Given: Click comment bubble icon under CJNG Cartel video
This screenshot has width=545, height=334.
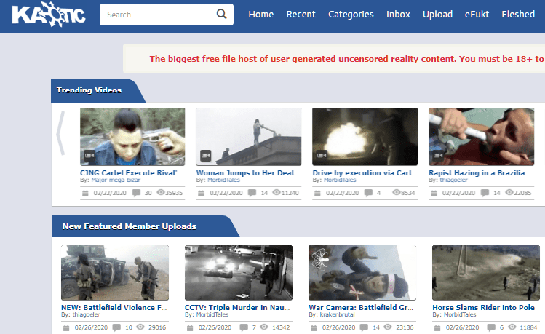Looking at the screenshot, I should [136, 193].
